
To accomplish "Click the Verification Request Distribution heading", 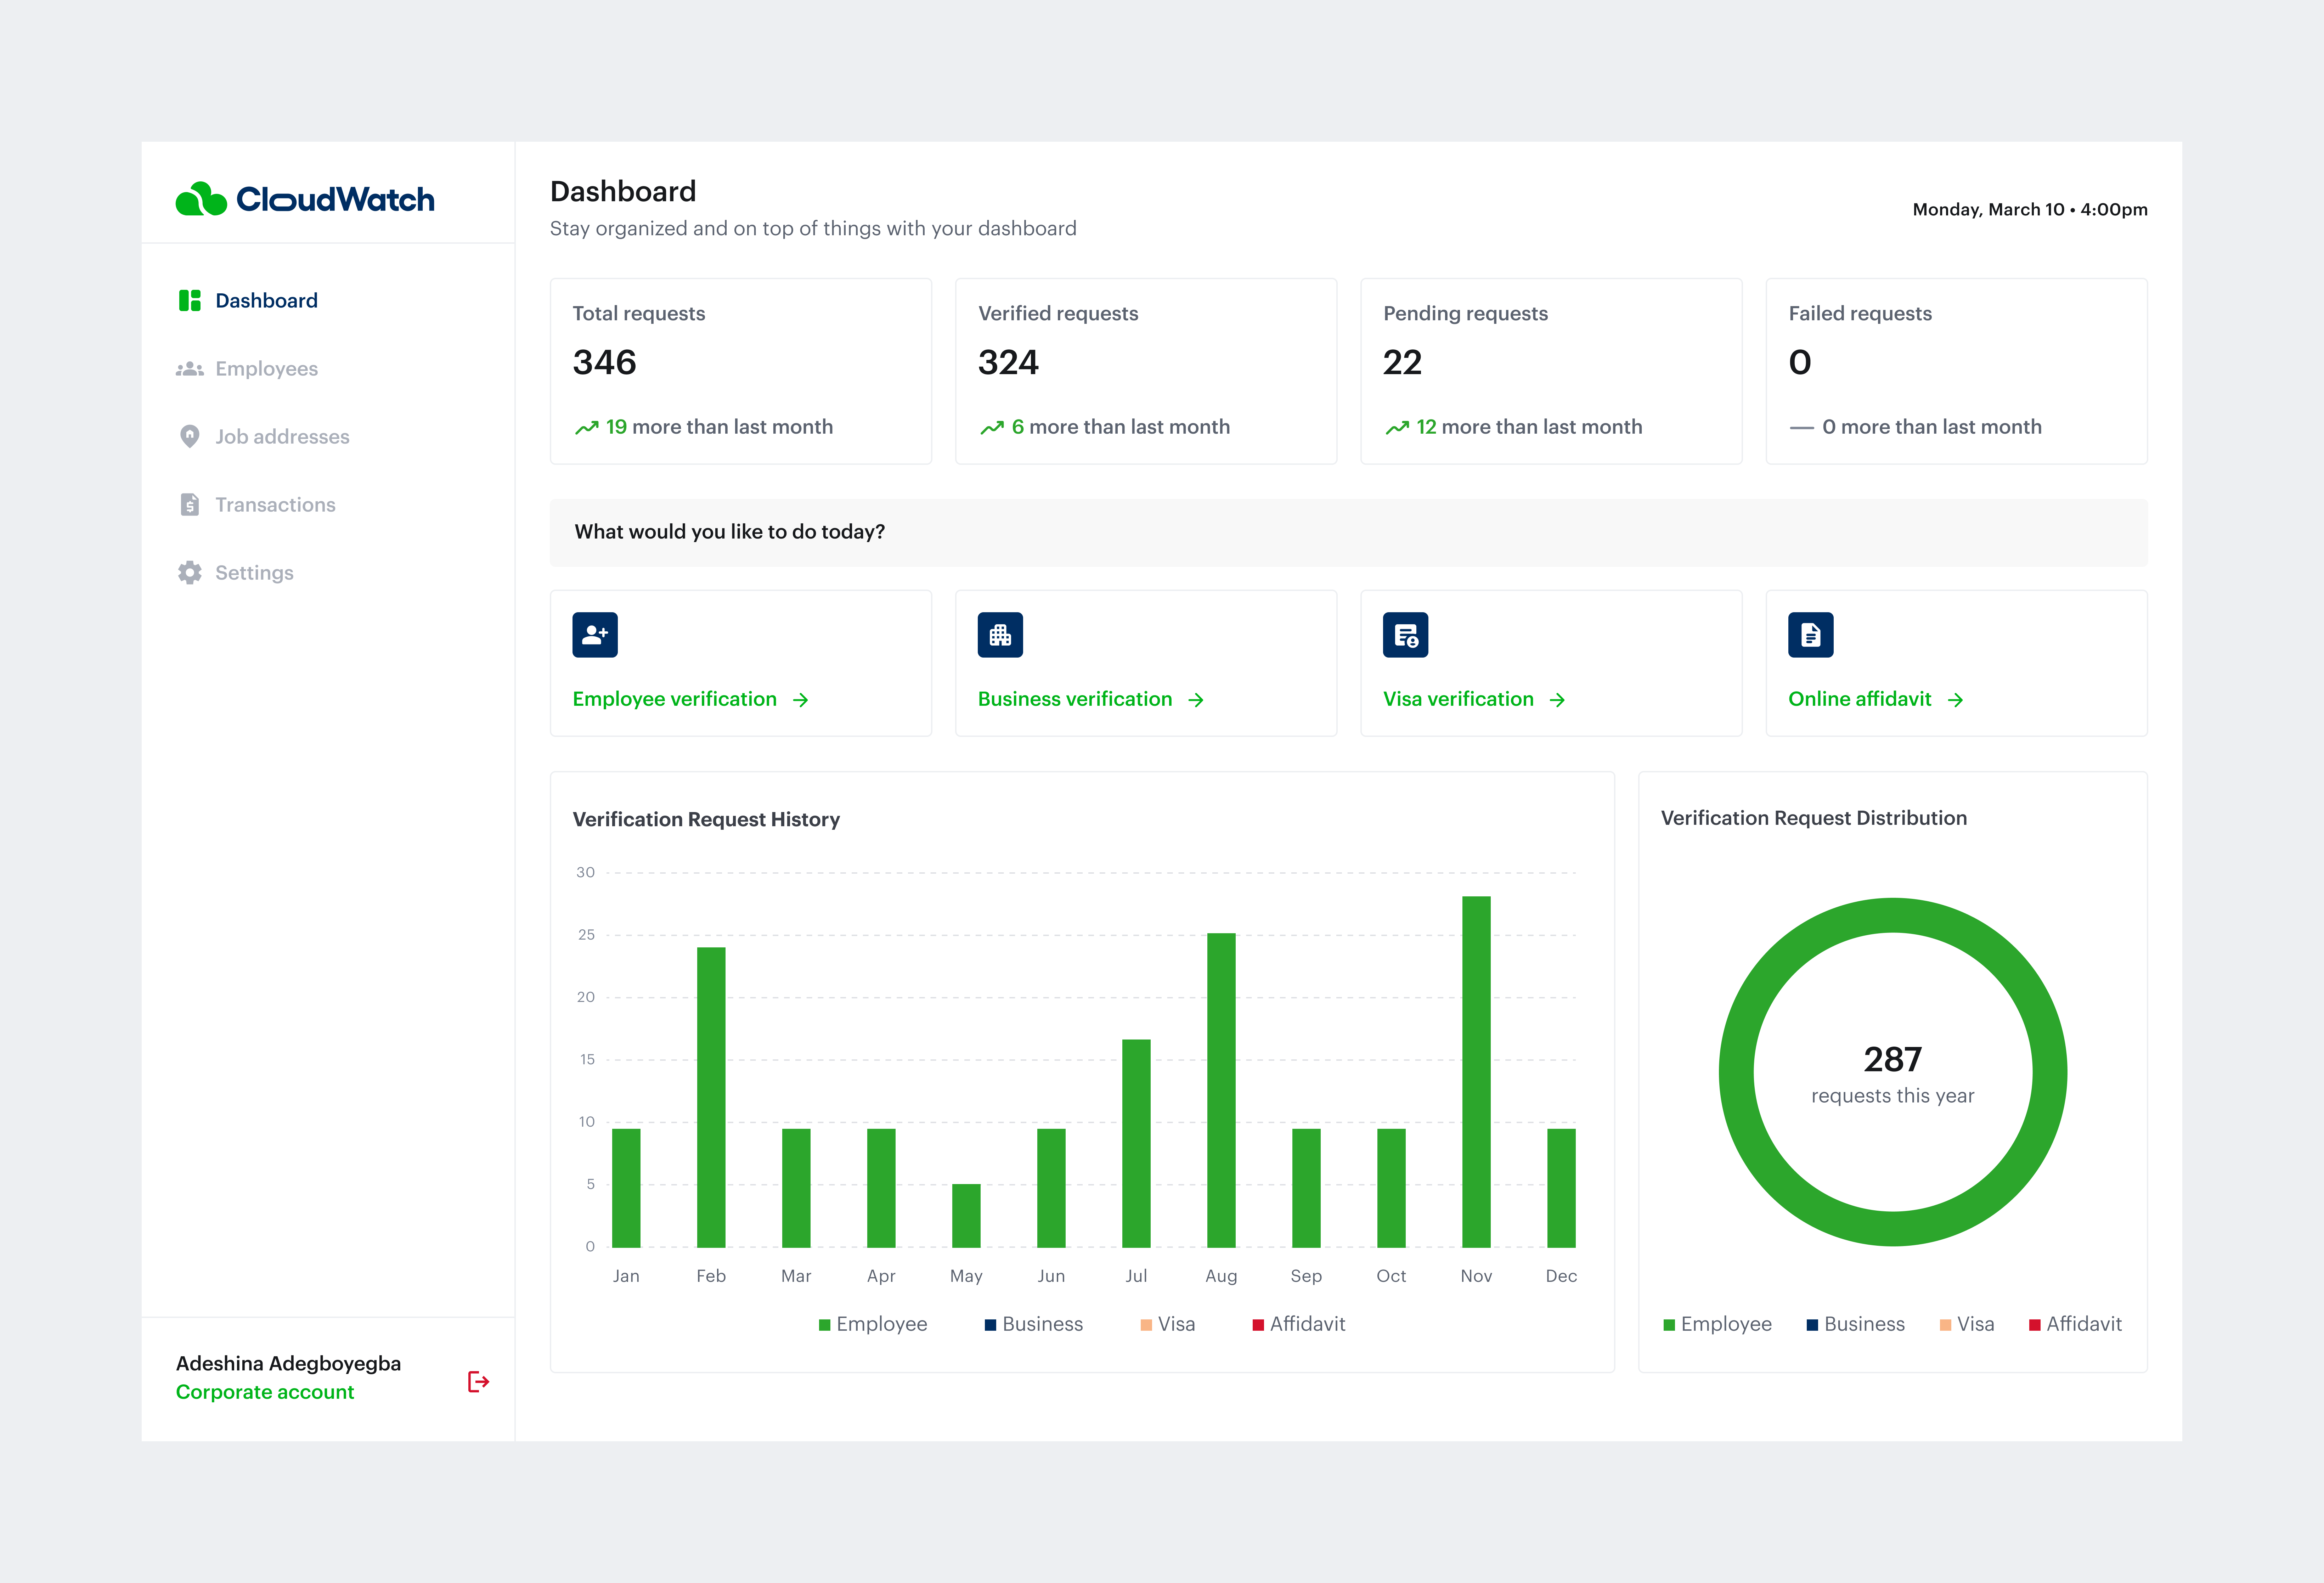I will click(1813, 818).
